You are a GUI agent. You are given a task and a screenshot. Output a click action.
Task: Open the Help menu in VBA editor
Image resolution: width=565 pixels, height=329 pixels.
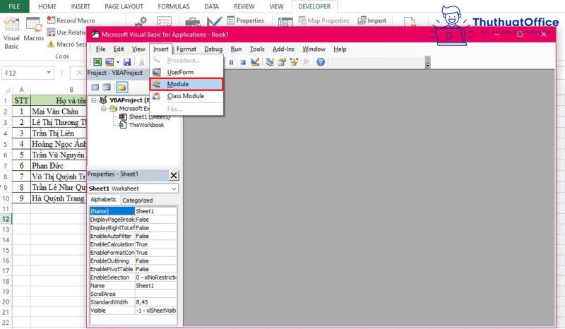(340, 49)
